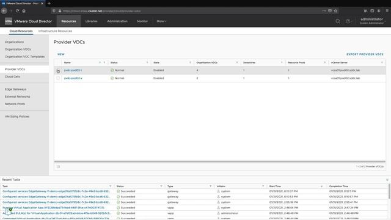This screenshot has height=220, width=391.
Task: Open a new browser tab
Action: tap(49, 3)
